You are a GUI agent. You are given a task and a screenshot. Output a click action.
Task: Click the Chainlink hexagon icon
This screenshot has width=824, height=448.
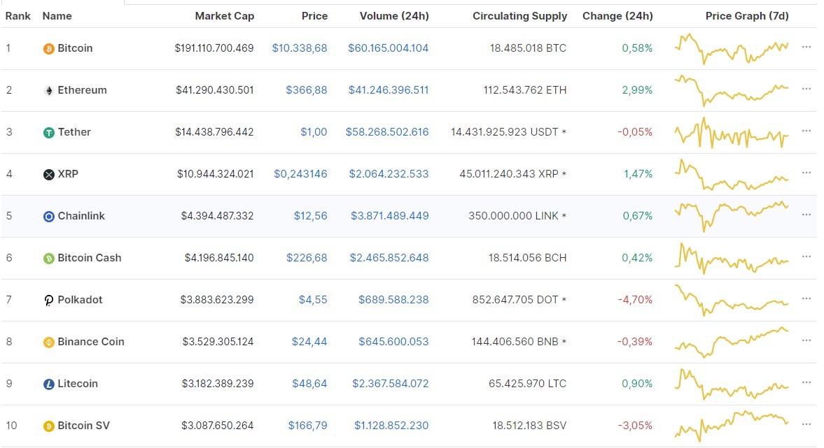[48, 216]
